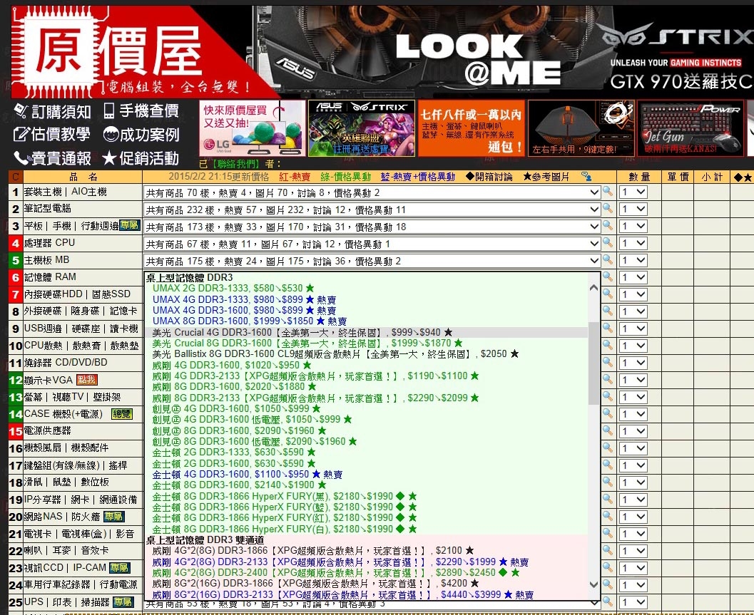This screenshot has width=754, height=615.
Task: Open quantity dropdown for 記憶體 RAM row
Action: [x=633, y=278]
